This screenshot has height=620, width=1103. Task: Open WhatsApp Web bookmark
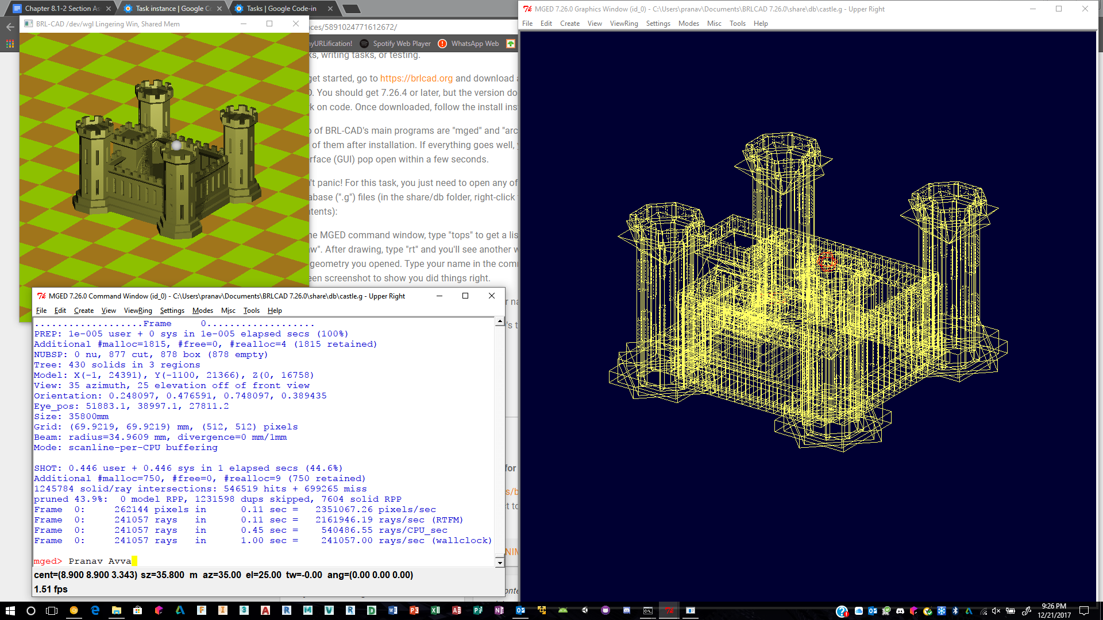pyautogui.click(x=469, y=44)
